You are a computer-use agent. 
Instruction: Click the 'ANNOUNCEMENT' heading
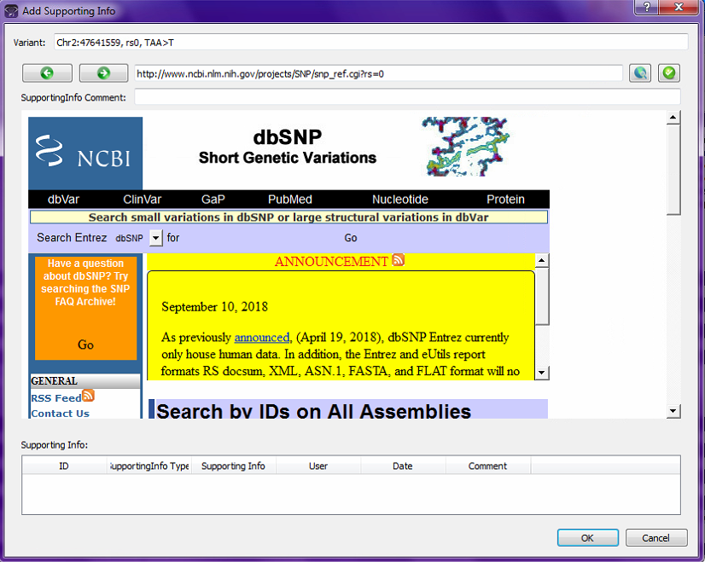pyautogui.click(x=331, y=262)
